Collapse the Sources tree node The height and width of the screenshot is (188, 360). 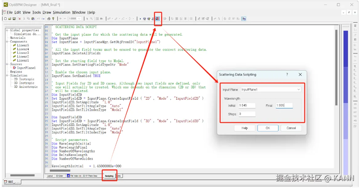(7, 64)
